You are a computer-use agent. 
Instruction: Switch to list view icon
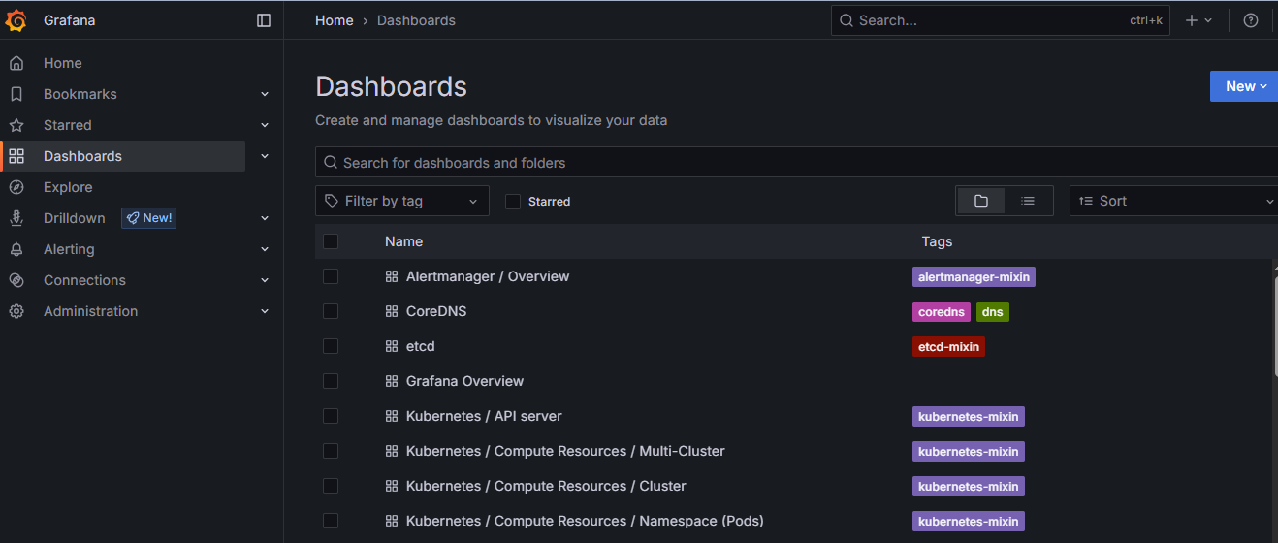[1028, 201]
